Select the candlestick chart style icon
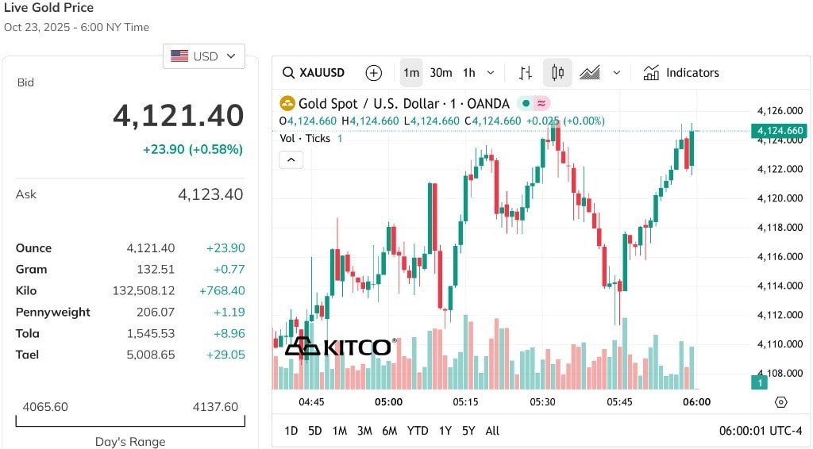813x449 pixels. pos(557,72)
